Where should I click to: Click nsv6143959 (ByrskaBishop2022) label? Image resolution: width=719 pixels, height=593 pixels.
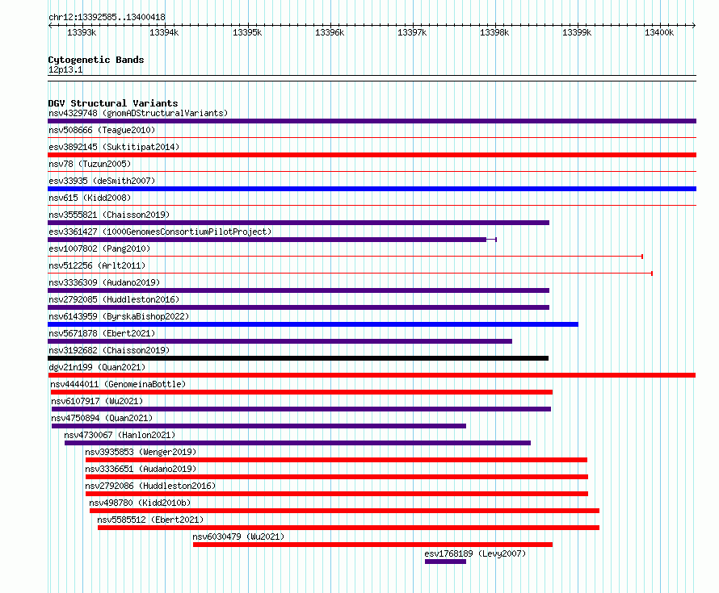[x=119, y=316]
